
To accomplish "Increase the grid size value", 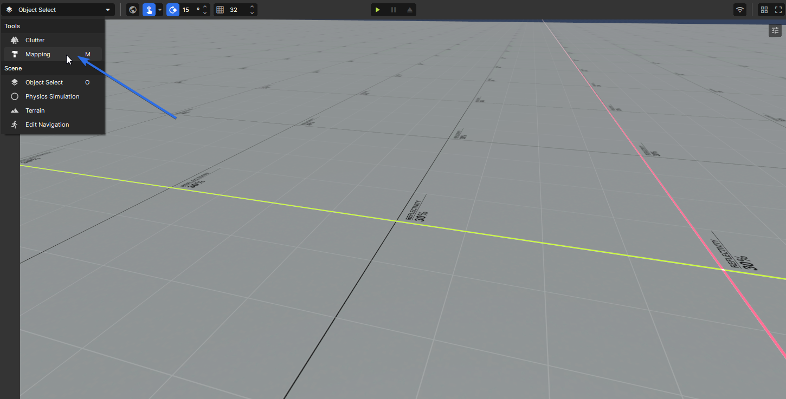I will pyautogui.click(x=252, y=6).
